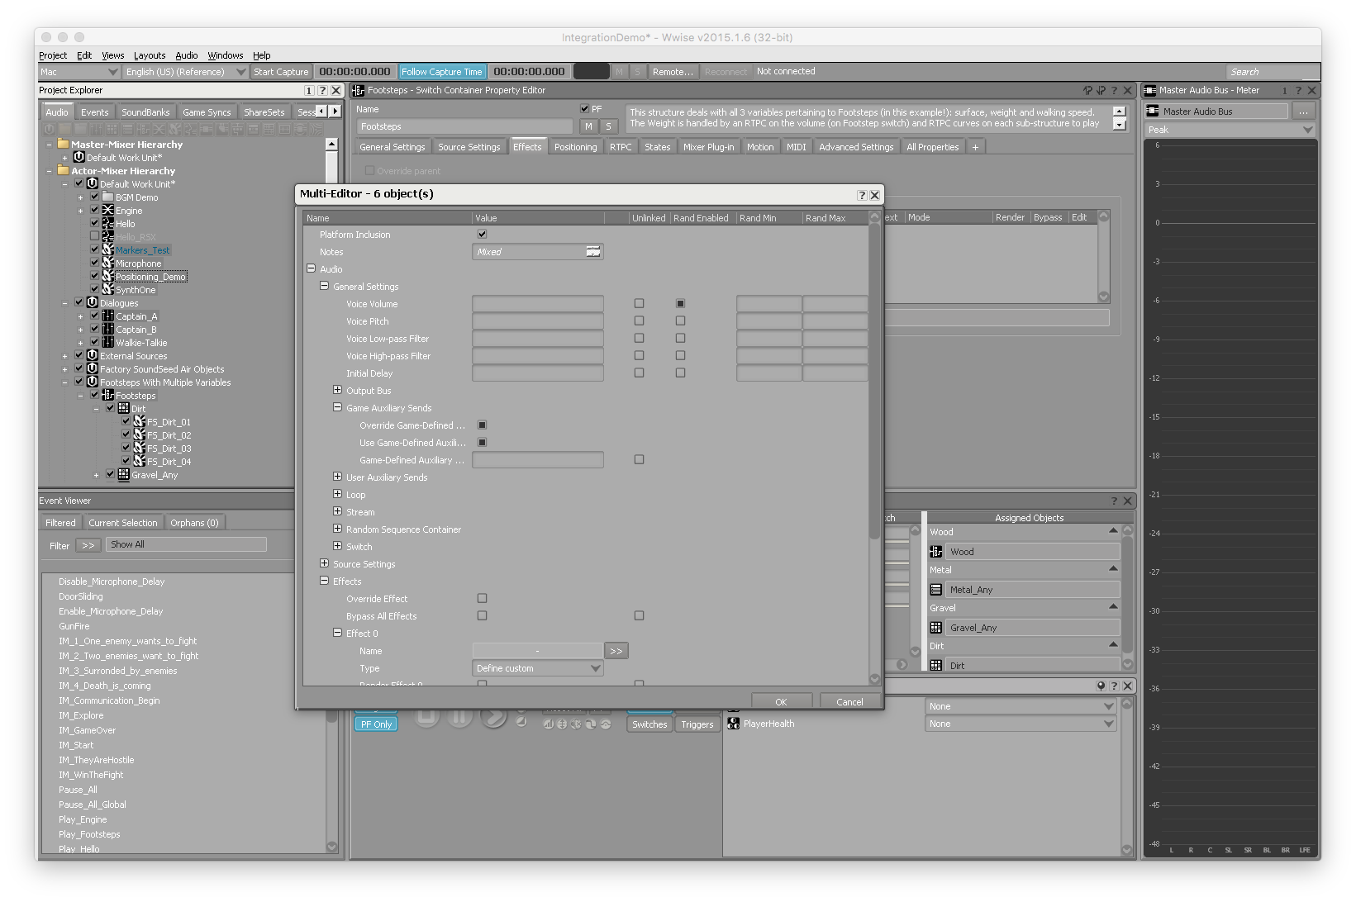Click OK in the Multi-Editor dialog
This screenshot has width=1356, height=902.
(781, 701)
